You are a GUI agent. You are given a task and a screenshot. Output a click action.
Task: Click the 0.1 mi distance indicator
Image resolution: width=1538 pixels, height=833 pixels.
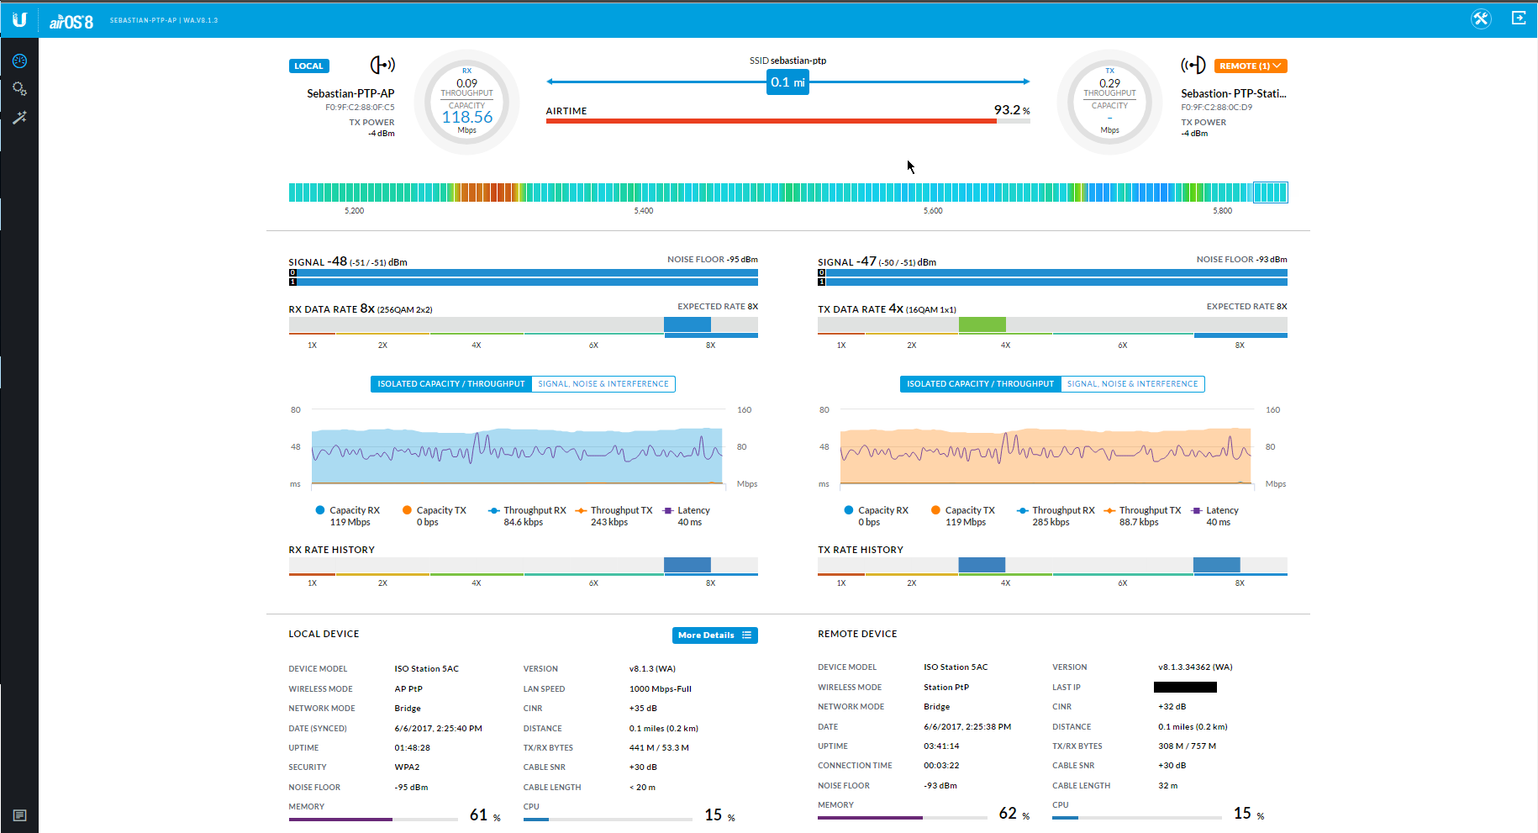tap(787, 82)
